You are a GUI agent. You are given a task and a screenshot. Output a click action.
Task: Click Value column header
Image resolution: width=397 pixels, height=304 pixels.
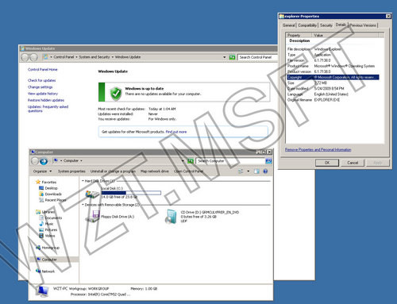345,35
